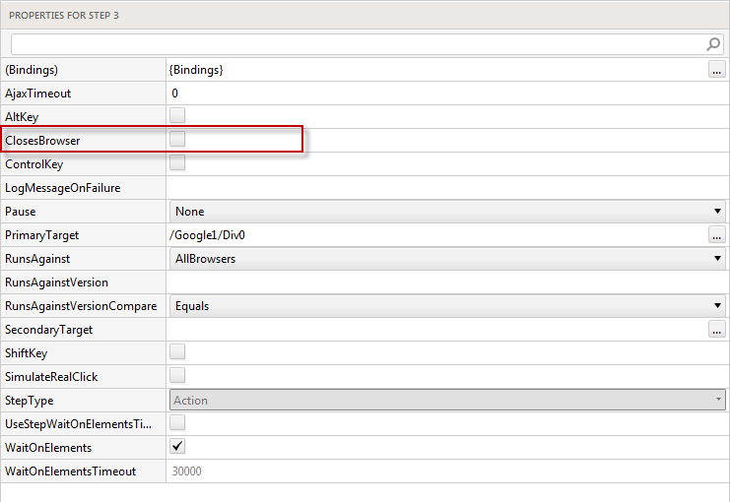This screenshot has width=730, height=502.
Task: Toggle the UseStepWaitOnElementsTimeout checkbox
Action: 177,423
